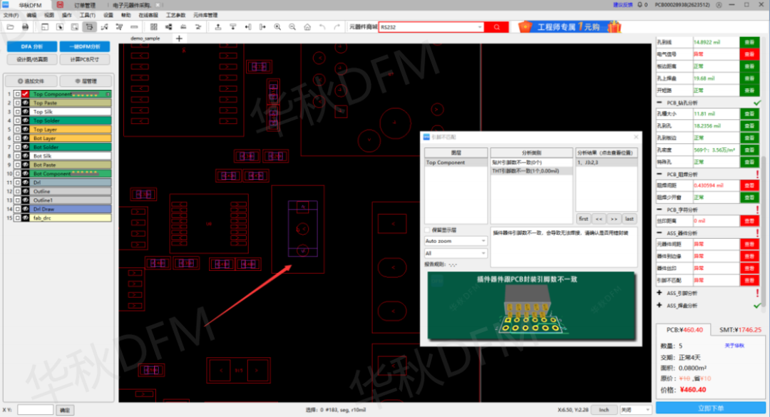Select result '1、J3:2,3' in dialog list
770x417 pixels.
[x=606, y=162]
